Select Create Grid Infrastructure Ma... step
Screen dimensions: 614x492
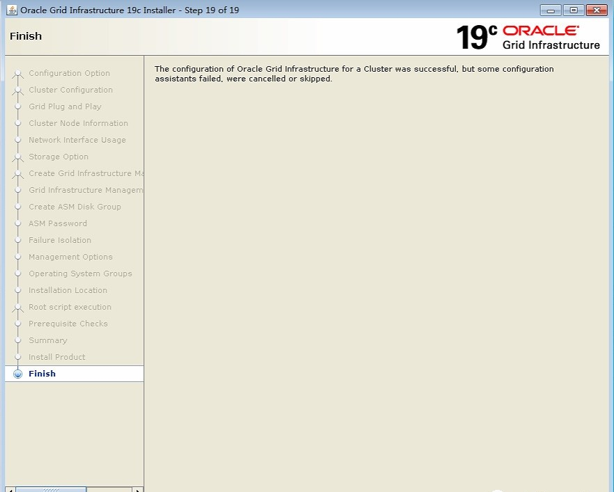[x=86, y=173]
